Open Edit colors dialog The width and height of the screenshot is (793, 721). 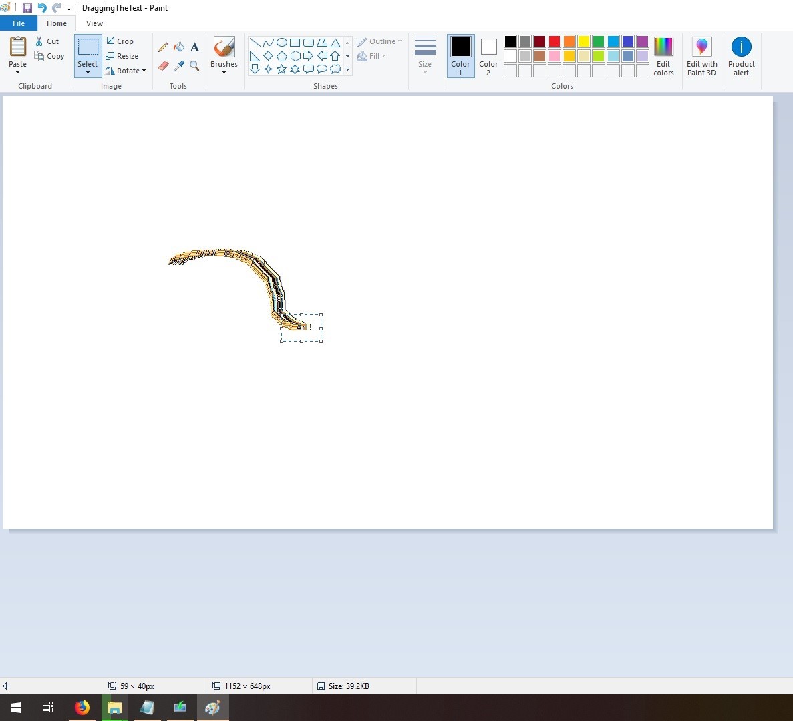[x=663, y=56]
